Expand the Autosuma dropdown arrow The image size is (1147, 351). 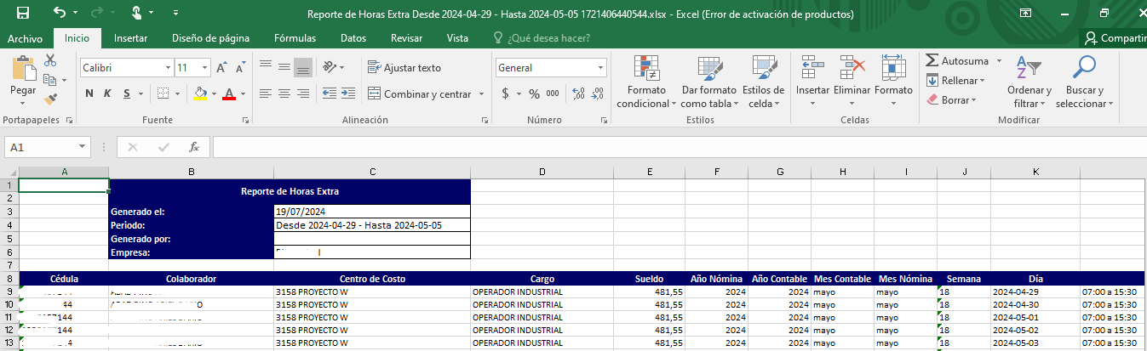(997, 61)
